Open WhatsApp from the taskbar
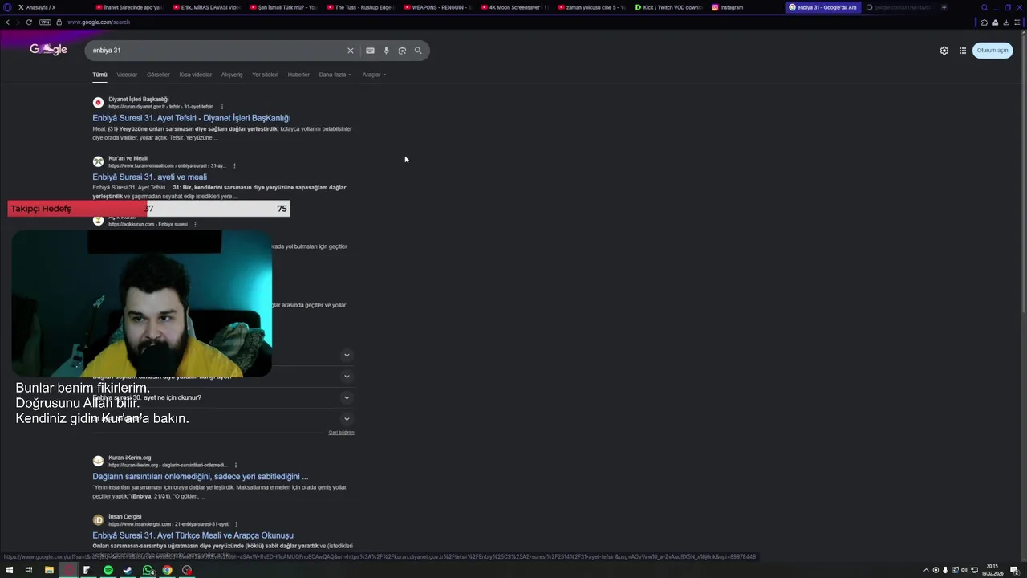This screenshot has width=1027, height=578. 148,570
